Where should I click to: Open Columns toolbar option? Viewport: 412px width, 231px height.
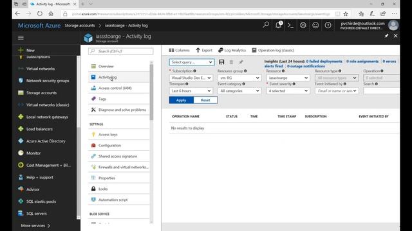179,50
